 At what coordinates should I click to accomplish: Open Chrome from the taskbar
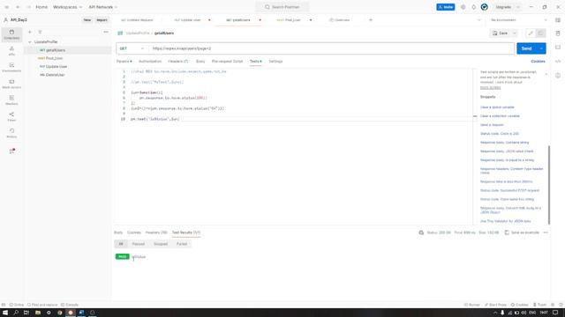(60, 313)
